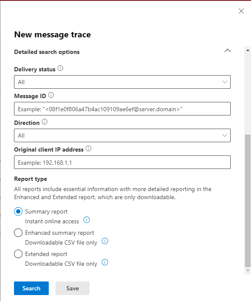Open the Delivery status dropdown
Screen dimensions: 251x301
123,82
